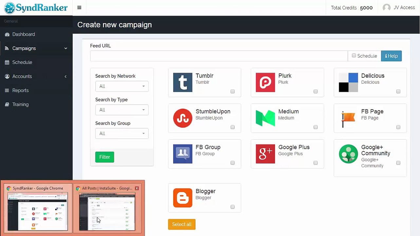This screenshot has height=236, width=420.
Task: Check the Tumblr checkbox
Action: point(232,91)
